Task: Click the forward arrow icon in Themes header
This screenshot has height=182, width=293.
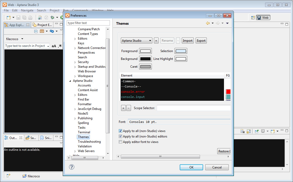Action: tap(218, 23)
